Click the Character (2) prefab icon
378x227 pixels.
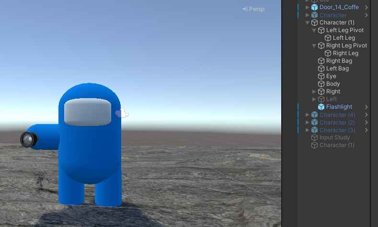[314, 123]
